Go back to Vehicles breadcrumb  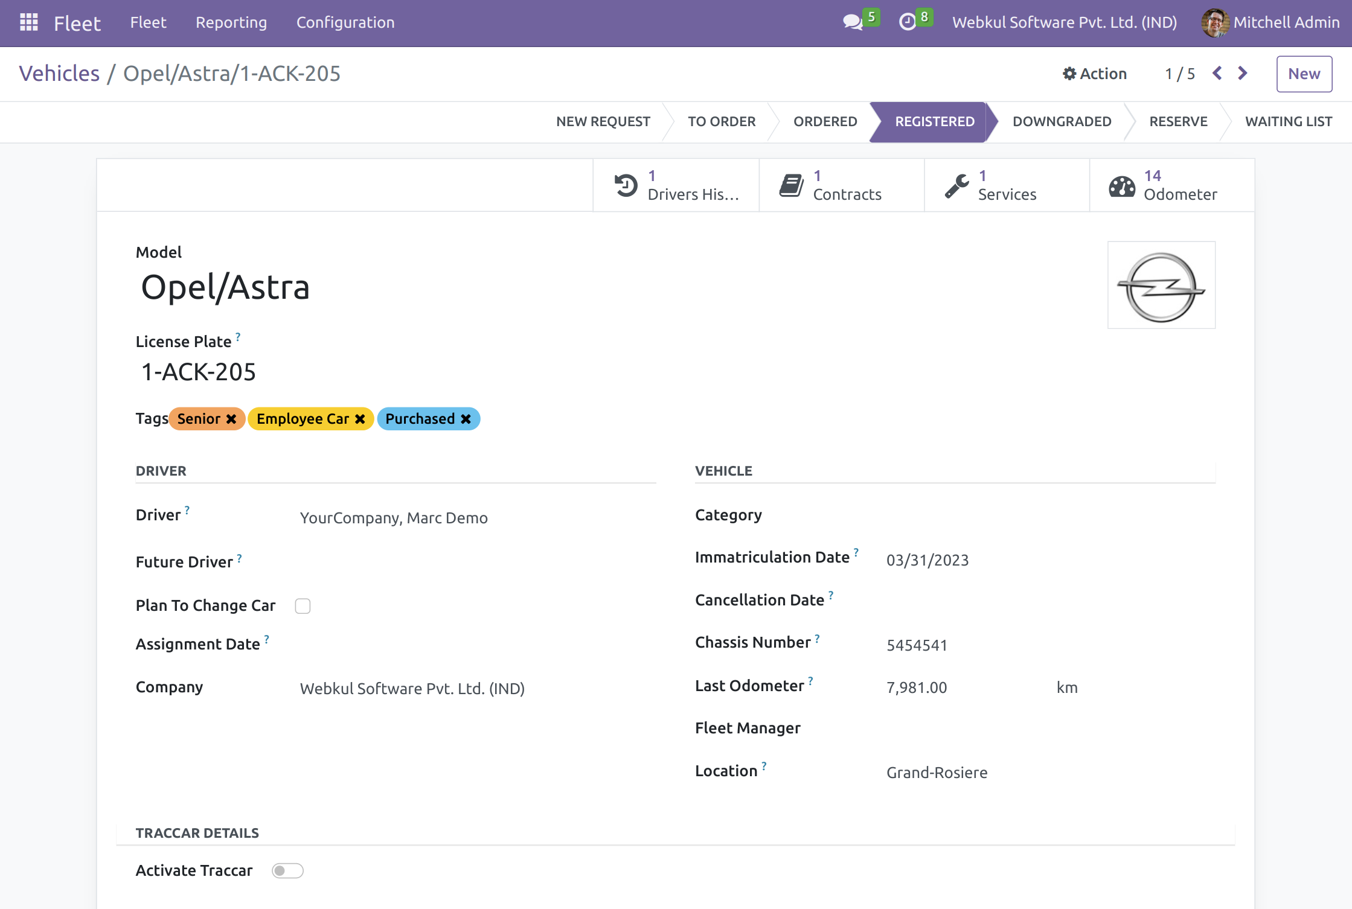[59, 74]
